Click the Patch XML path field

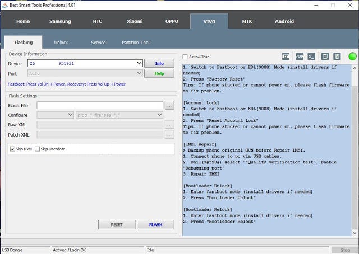[100, 135]
